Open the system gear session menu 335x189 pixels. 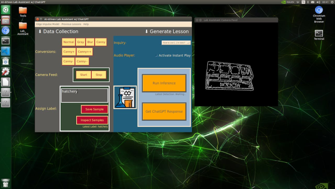[x=332, y=2]
